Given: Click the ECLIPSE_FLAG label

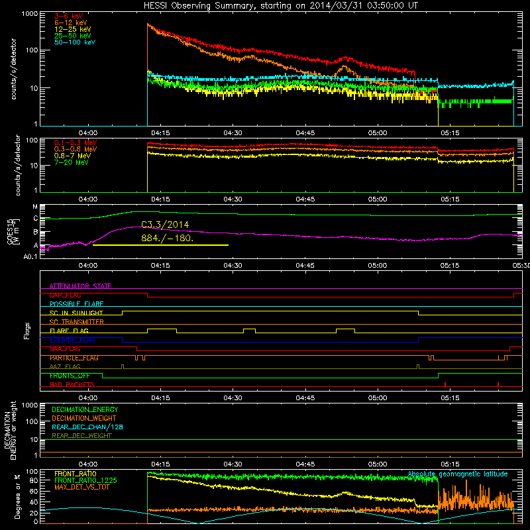Looking at the screenshot, I should point(72,340).
